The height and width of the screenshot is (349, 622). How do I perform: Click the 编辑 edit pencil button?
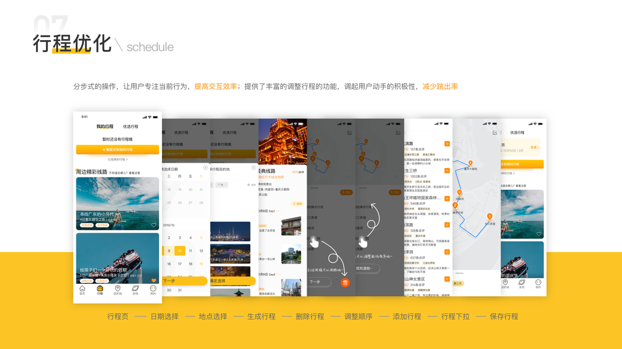[297, 204]
